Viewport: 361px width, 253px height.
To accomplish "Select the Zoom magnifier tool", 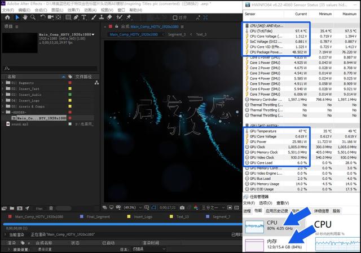I will (33, 17).
